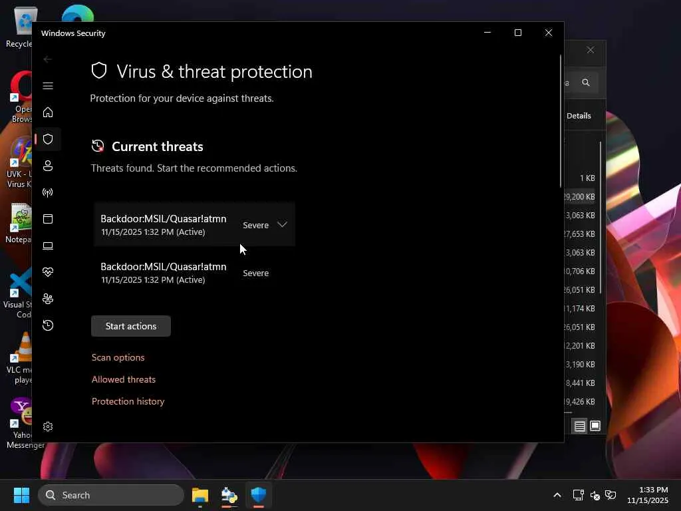
Task: Open the Allowed threats link
Action: [x=123, y=379]
